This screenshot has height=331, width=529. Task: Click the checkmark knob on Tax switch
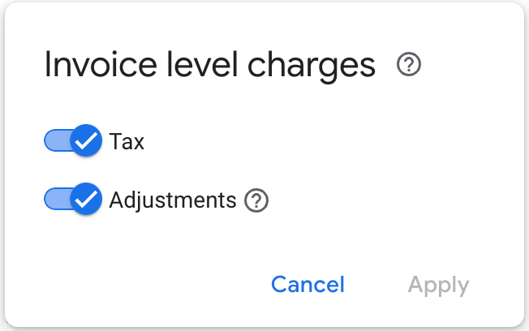tap(85, 141)
